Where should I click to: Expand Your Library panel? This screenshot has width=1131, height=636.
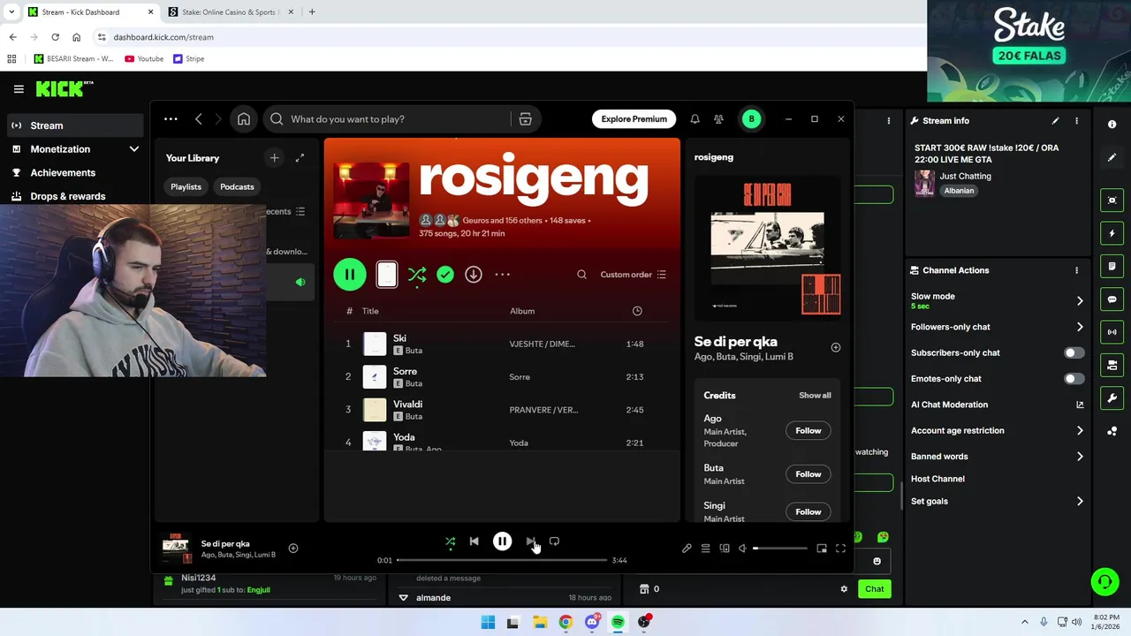point(300,158)
